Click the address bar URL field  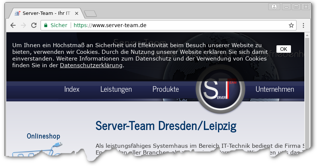click(x=169, y=25)
